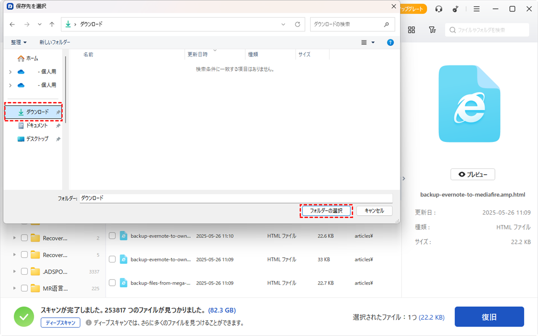538x336 pixels.
Task: Select ダウンロード in the navigation pane
Action: (33, 112)
